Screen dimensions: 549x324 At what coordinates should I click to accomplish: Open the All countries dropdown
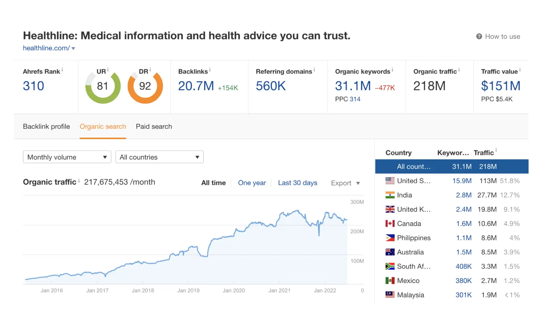click(x=160, y=157)
